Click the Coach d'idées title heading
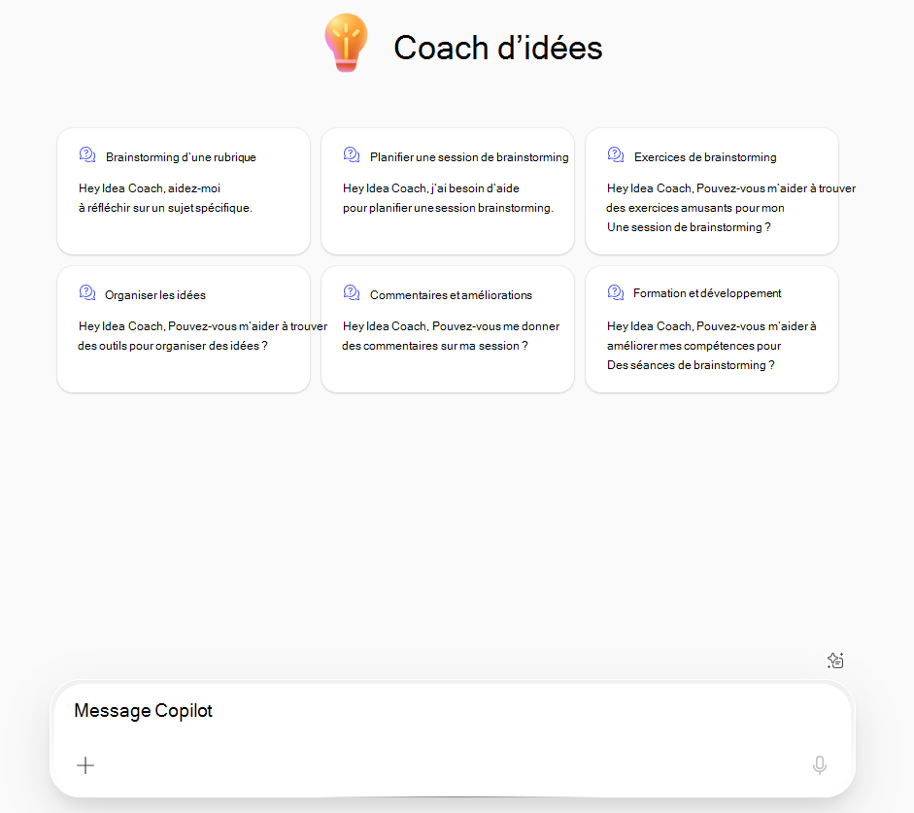 [498, 48]
